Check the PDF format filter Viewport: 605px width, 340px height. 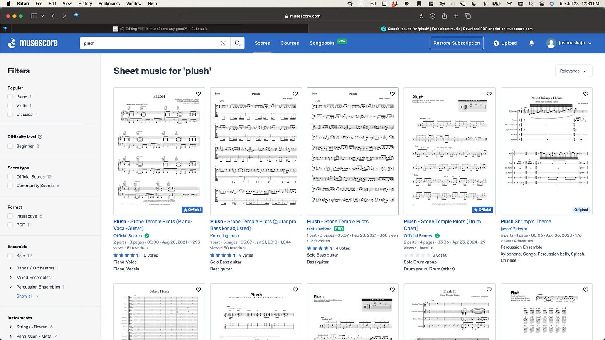pyautogui.click(x=10, y=225)
